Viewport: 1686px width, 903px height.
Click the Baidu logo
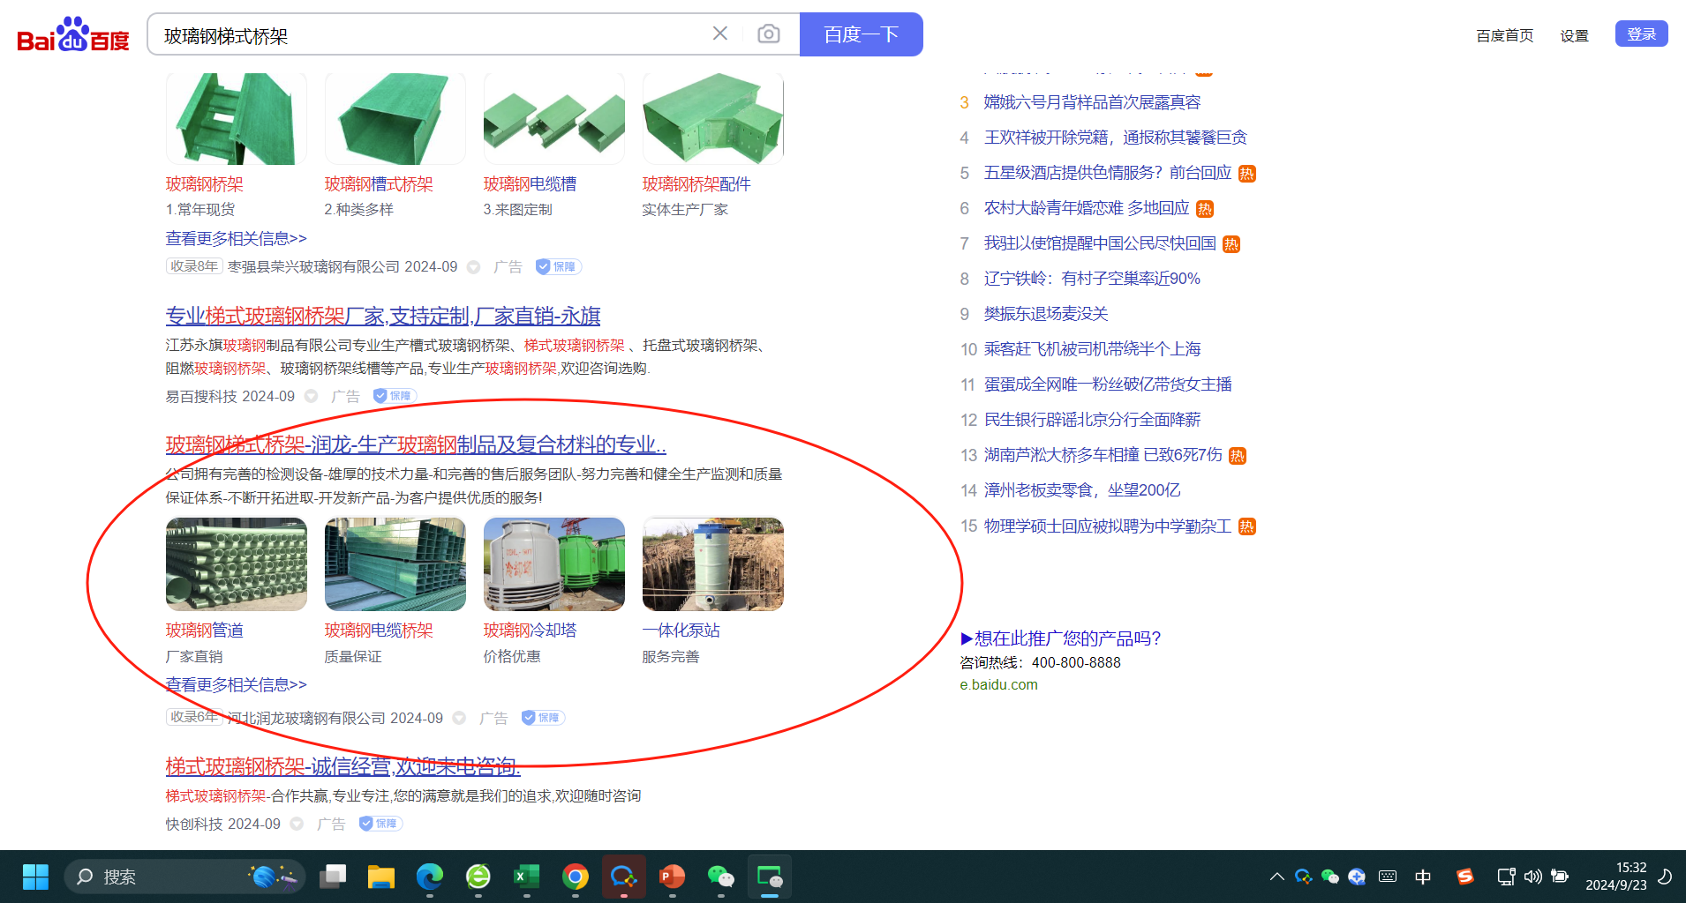point(73,35)
